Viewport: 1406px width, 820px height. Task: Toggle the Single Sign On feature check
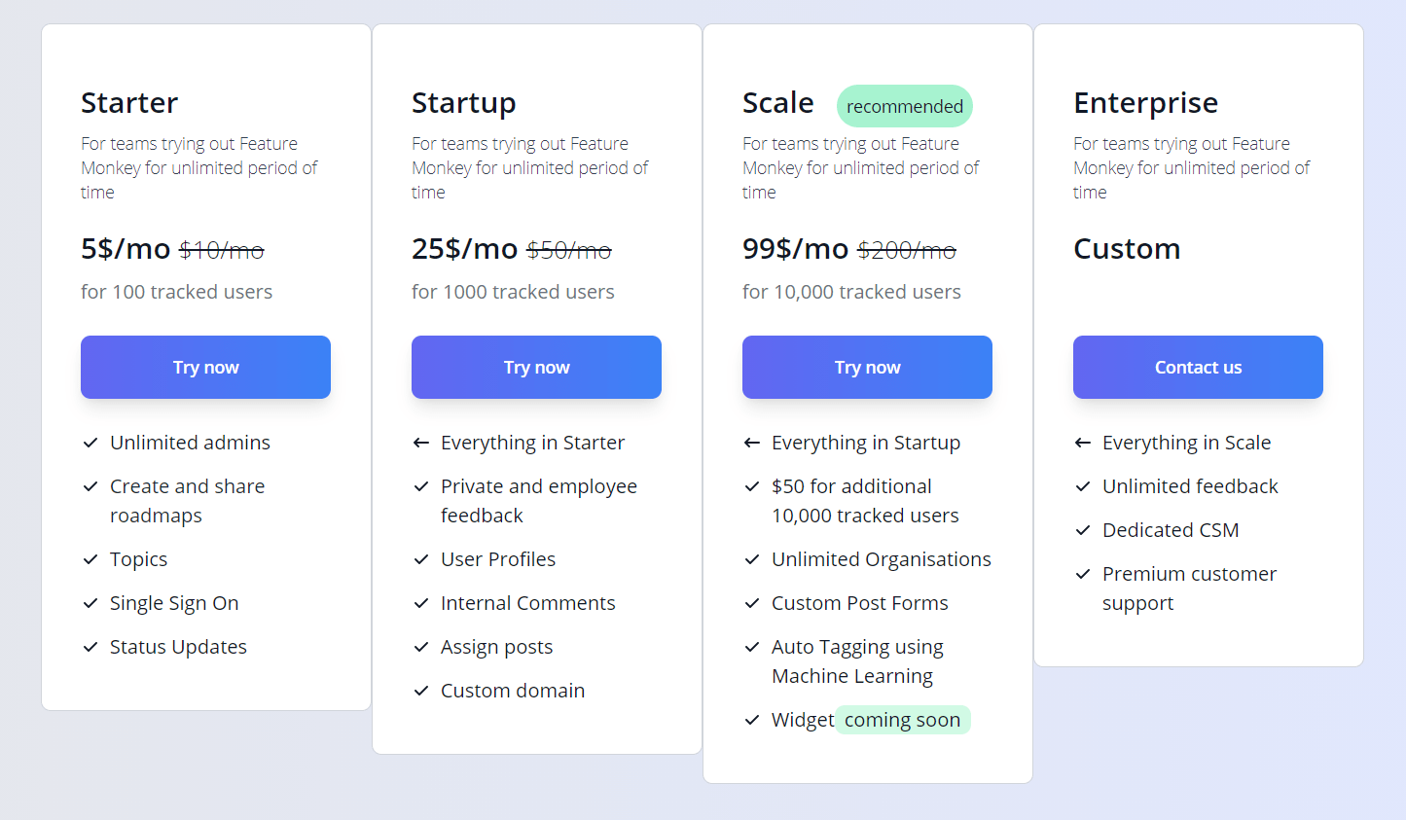click(90, 603)
